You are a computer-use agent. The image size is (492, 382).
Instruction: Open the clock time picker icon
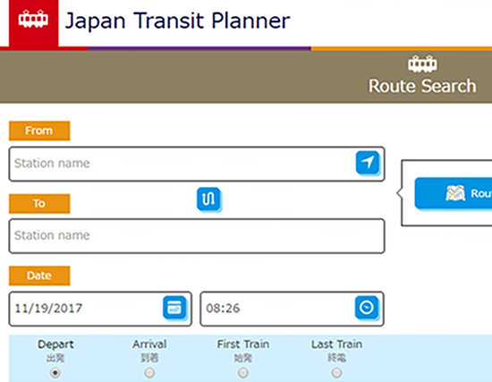(367, 307)
